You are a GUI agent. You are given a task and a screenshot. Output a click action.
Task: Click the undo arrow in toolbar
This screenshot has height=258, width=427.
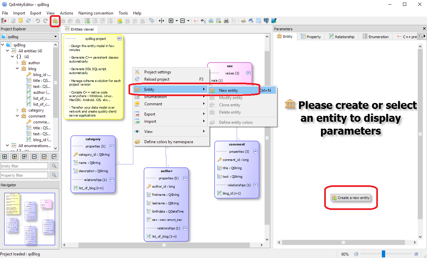coord(38,21)
